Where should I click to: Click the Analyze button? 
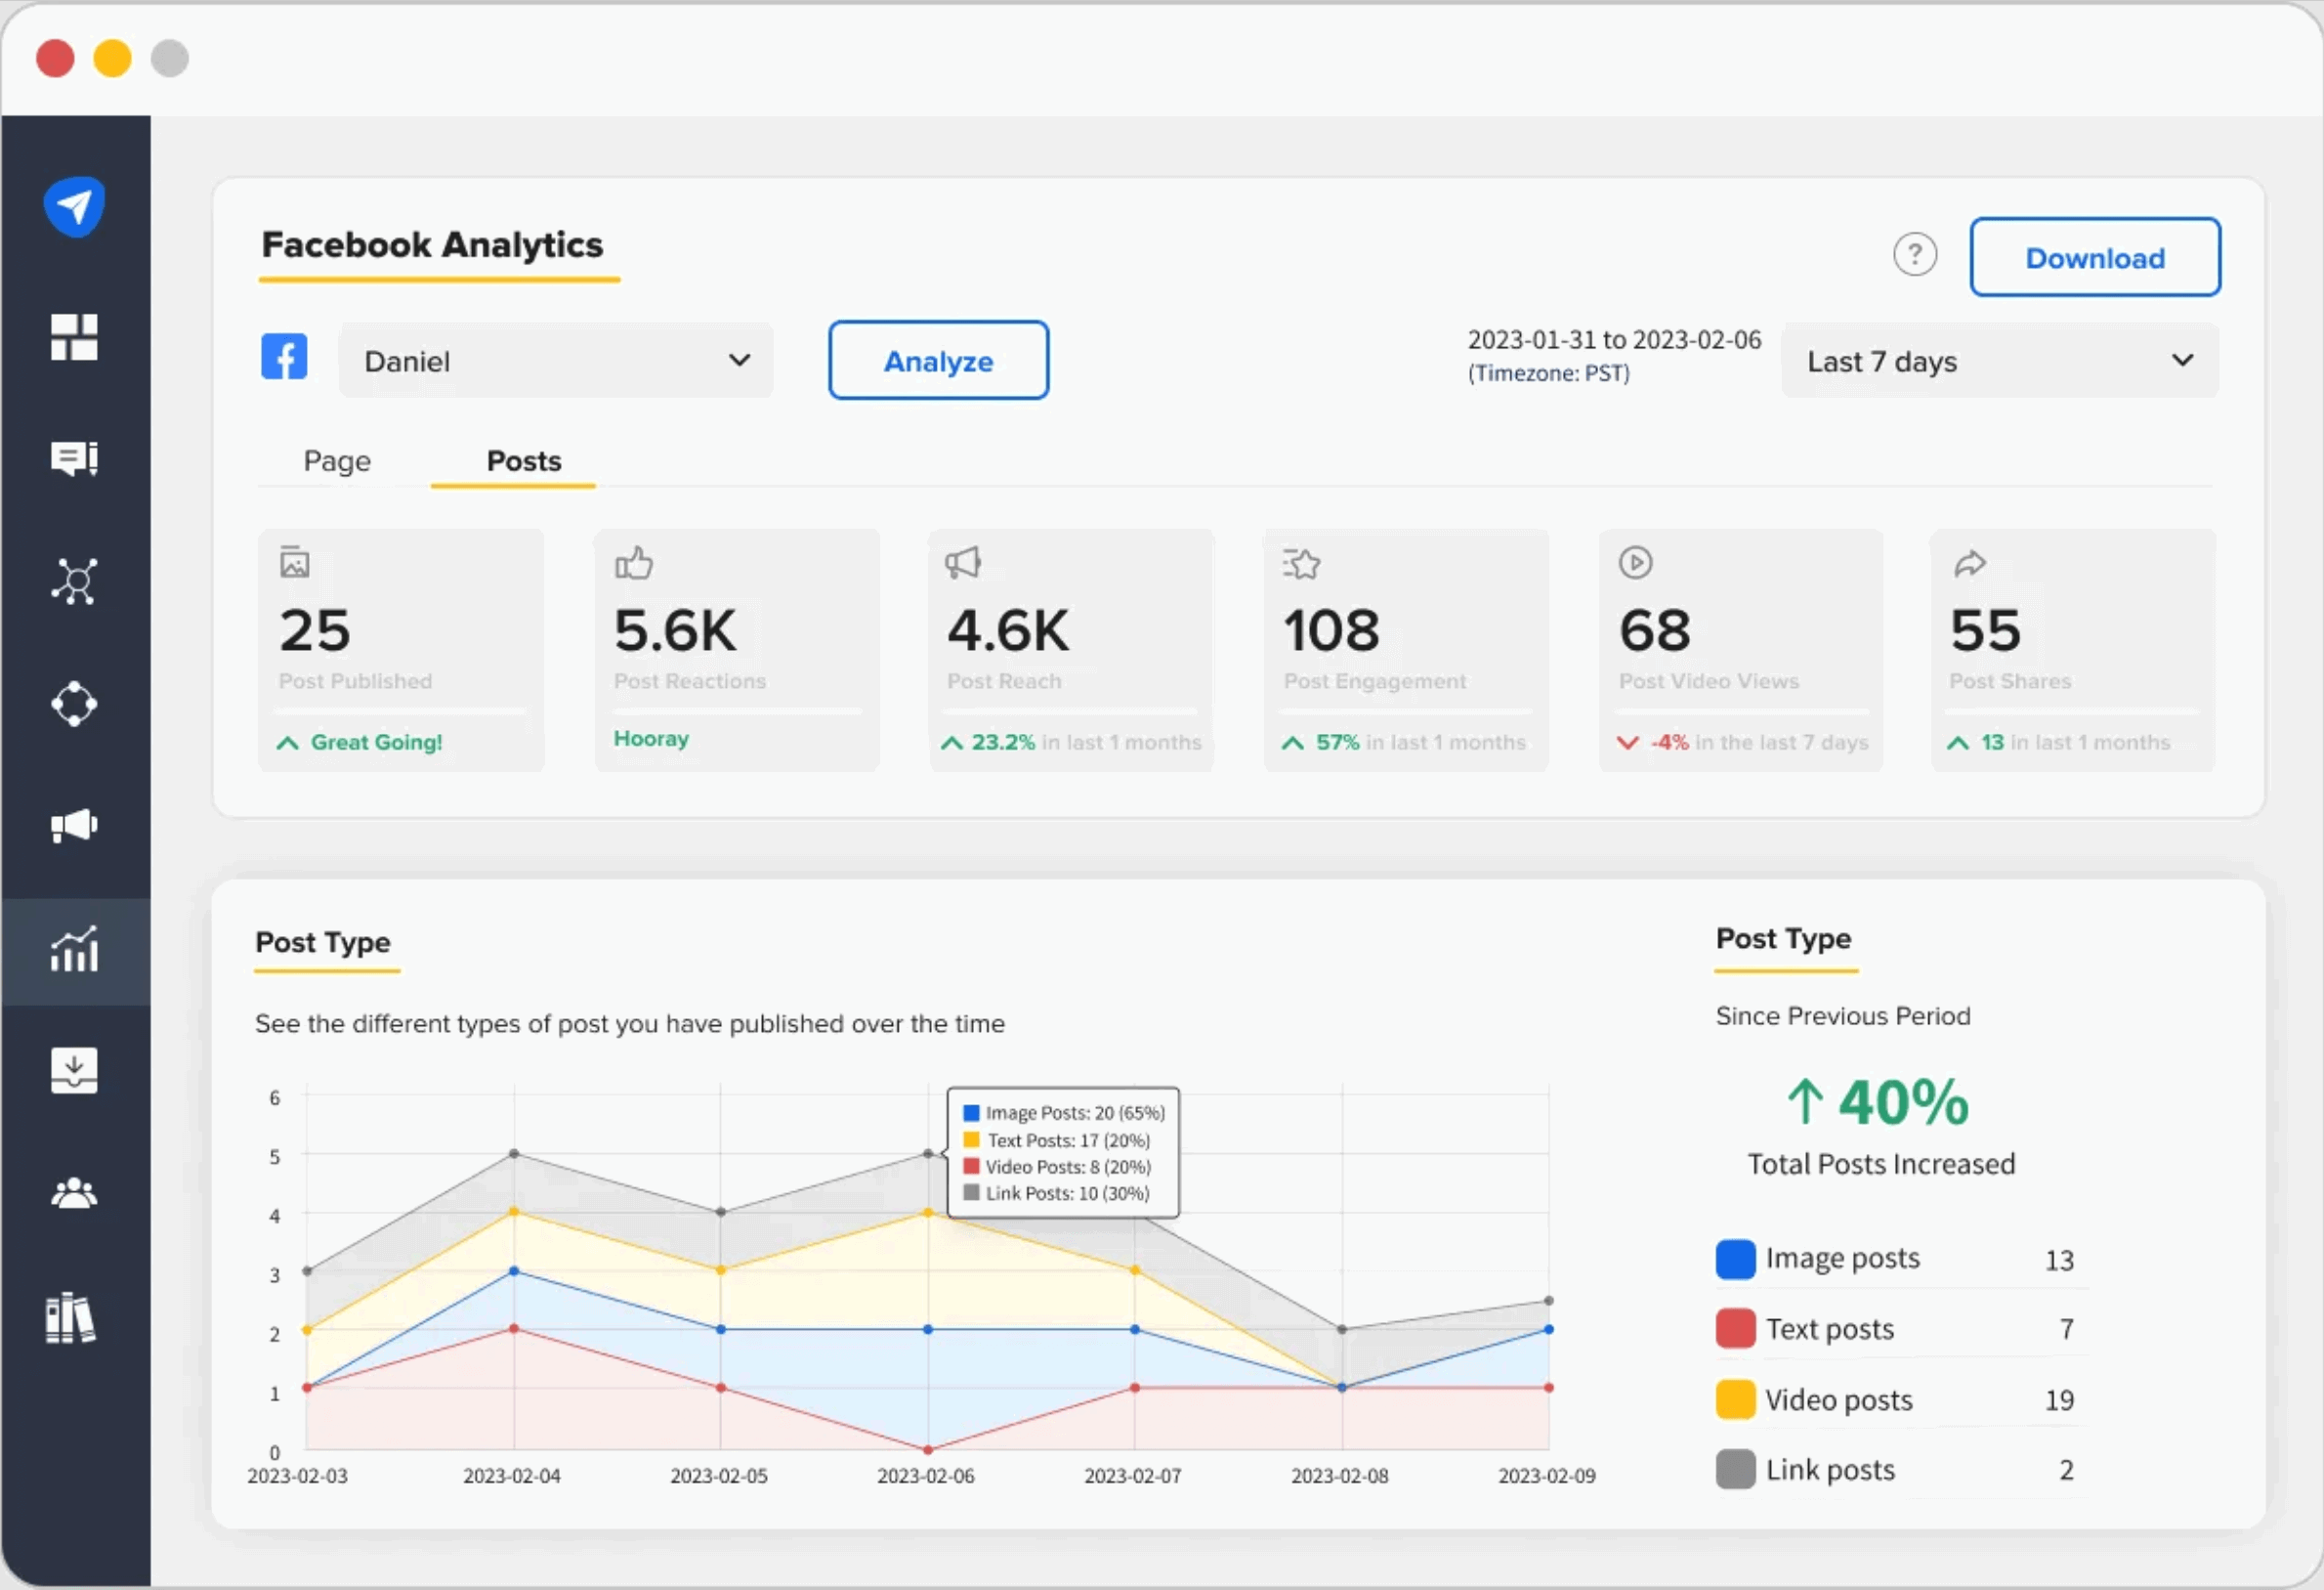(x=937, y=361)
